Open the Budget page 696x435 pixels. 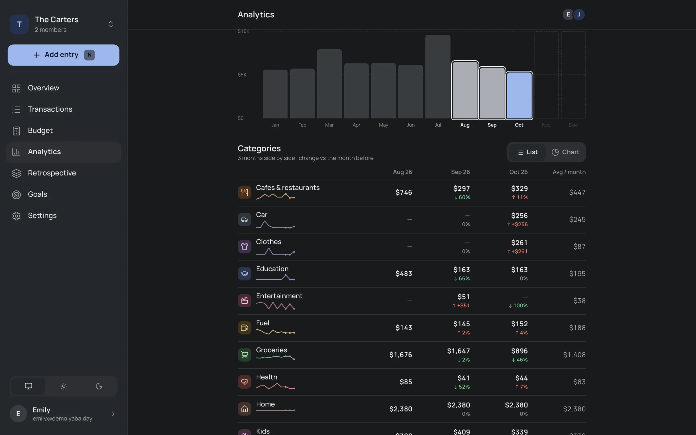tap(64, 131)
